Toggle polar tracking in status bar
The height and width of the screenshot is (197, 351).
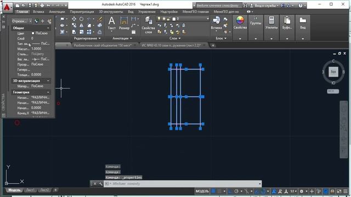[236, 191]
